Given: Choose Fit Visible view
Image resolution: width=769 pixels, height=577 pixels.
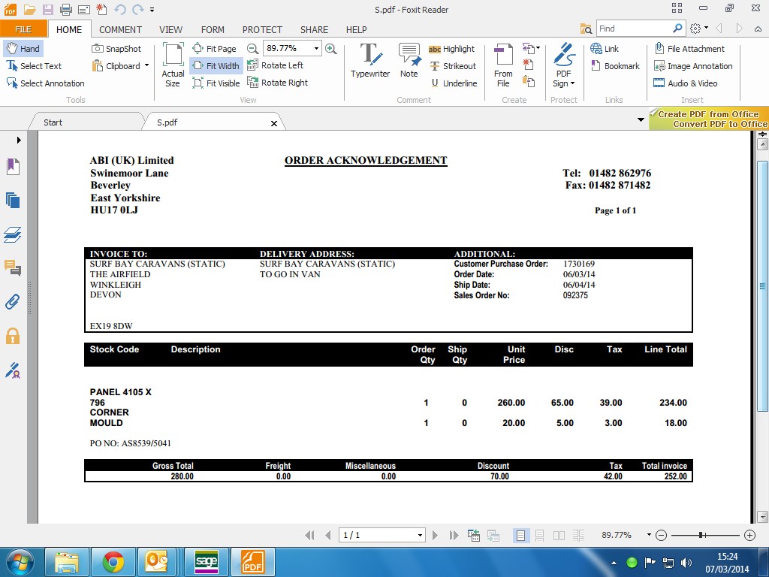Looking at the screenshot, I should click(x=216, y=83).
